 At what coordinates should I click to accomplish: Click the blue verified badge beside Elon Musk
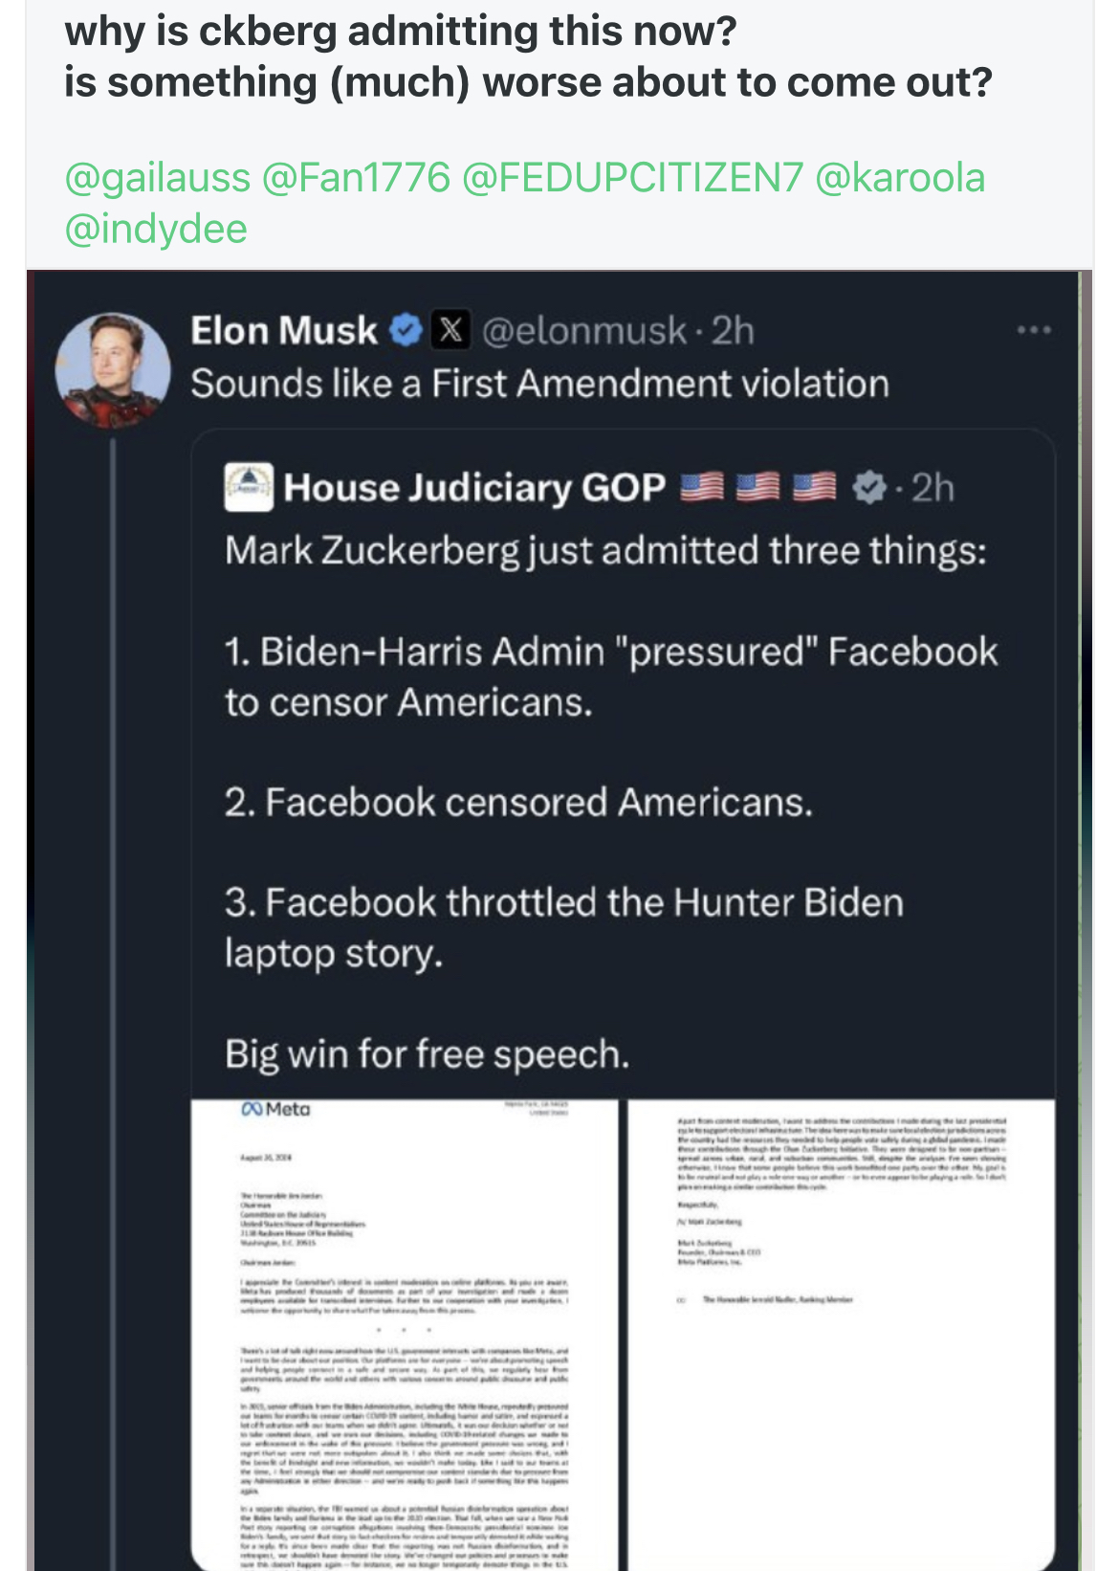pyautogui.click(x=406, y=331)
